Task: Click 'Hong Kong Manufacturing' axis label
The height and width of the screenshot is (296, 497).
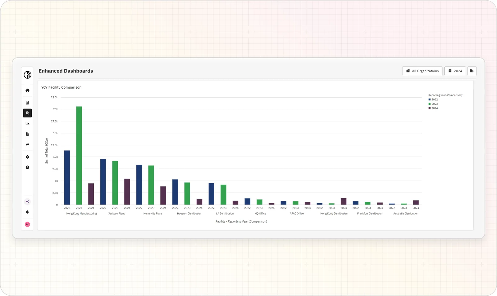Action: (81, 214)
